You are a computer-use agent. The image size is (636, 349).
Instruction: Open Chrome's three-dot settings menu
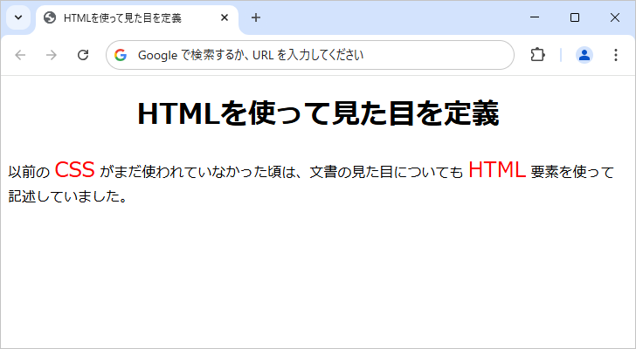(615, 55)
